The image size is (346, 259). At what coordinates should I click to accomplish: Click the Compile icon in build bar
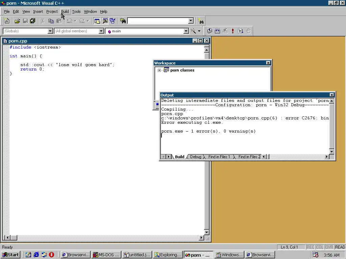click(209, 31)
